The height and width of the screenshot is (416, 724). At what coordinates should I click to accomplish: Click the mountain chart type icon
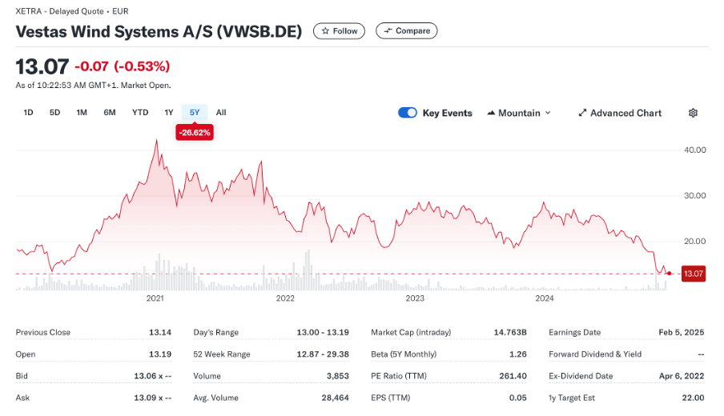click(x=491, y=113)
